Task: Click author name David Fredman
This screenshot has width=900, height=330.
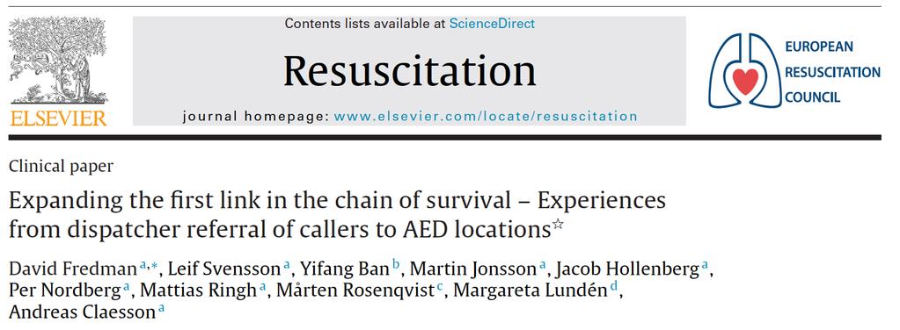Action: pos(74,269)
